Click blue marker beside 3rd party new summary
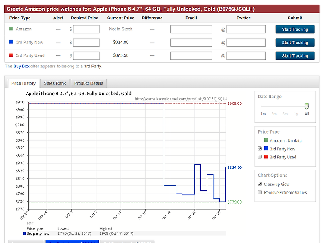 (24, 234)
